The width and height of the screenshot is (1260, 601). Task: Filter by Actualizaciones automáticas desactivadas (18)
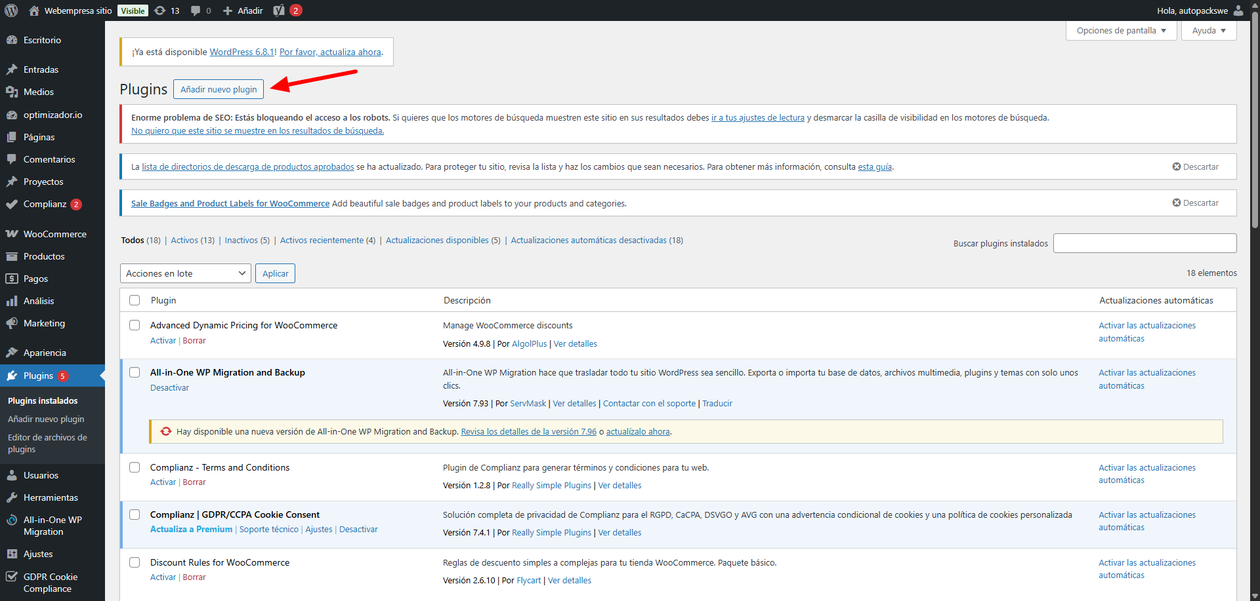(x=597, y=241)
